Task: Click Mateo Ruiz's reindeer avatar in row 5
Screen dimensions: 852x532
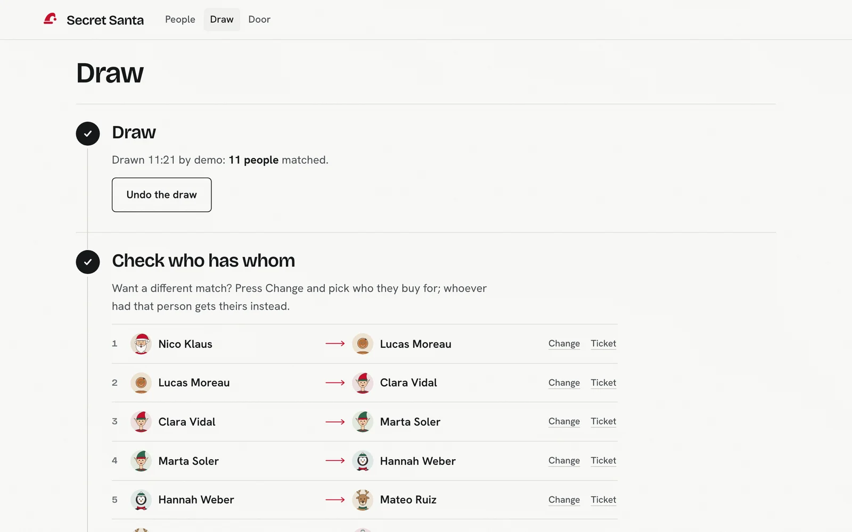Action: 363,500
